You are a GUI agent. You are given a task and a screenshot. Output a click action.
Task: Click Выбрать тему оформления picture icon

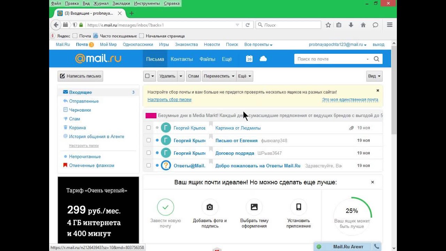[254, 207]
